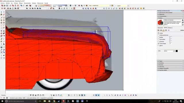Activate the Move tool
This screenshot has height=103, width=184.
point(1,31)
